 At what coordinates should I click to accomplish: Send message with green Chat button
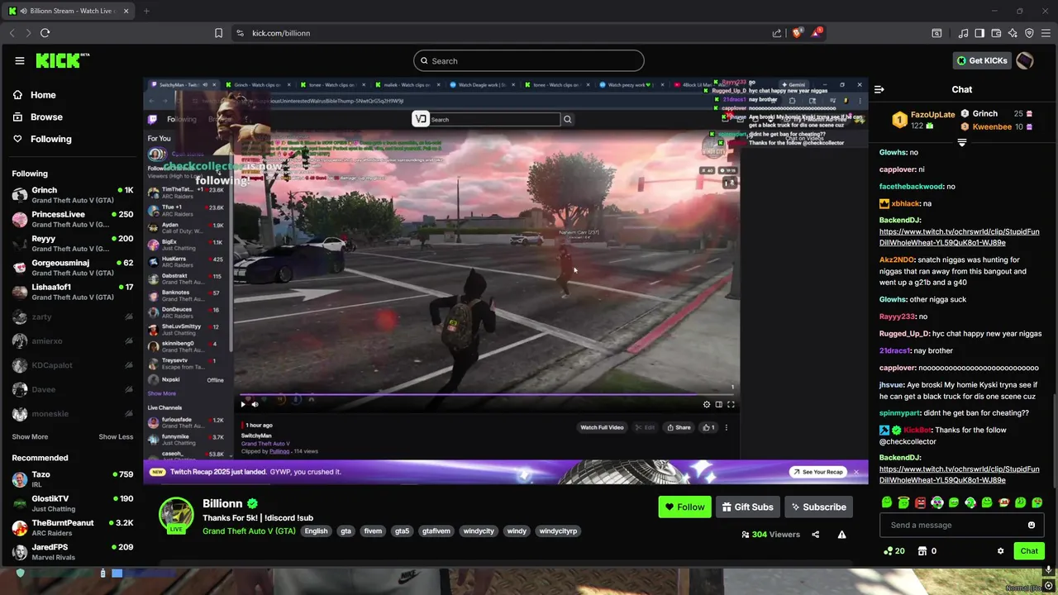1029,551
